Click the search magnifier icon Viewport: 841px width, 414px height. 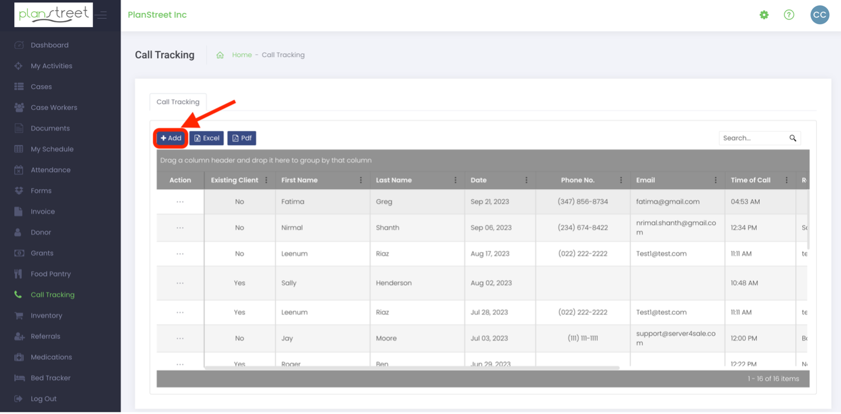[x=793, y=138]
